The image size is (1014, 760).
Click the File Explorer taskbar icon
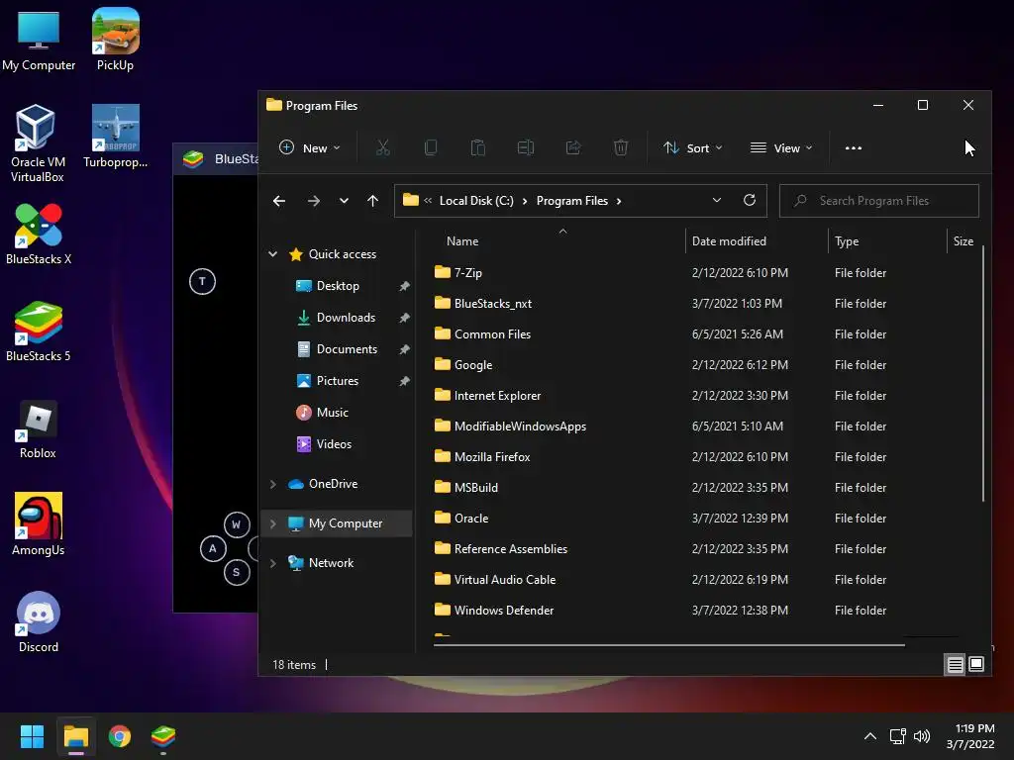point(75,736)
